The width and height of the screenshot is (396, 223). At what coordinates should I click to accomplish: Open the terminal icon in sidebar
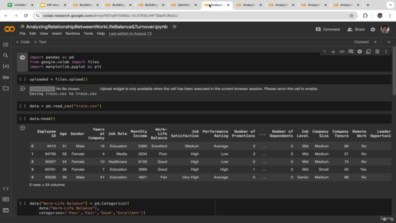[x=6, y=210]
